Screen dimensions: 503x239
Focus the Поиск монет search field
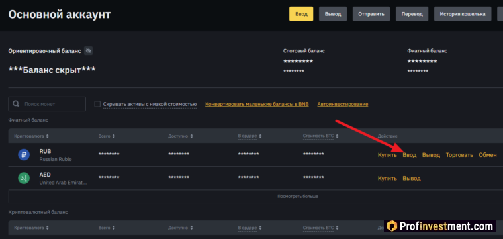point(47,104)
